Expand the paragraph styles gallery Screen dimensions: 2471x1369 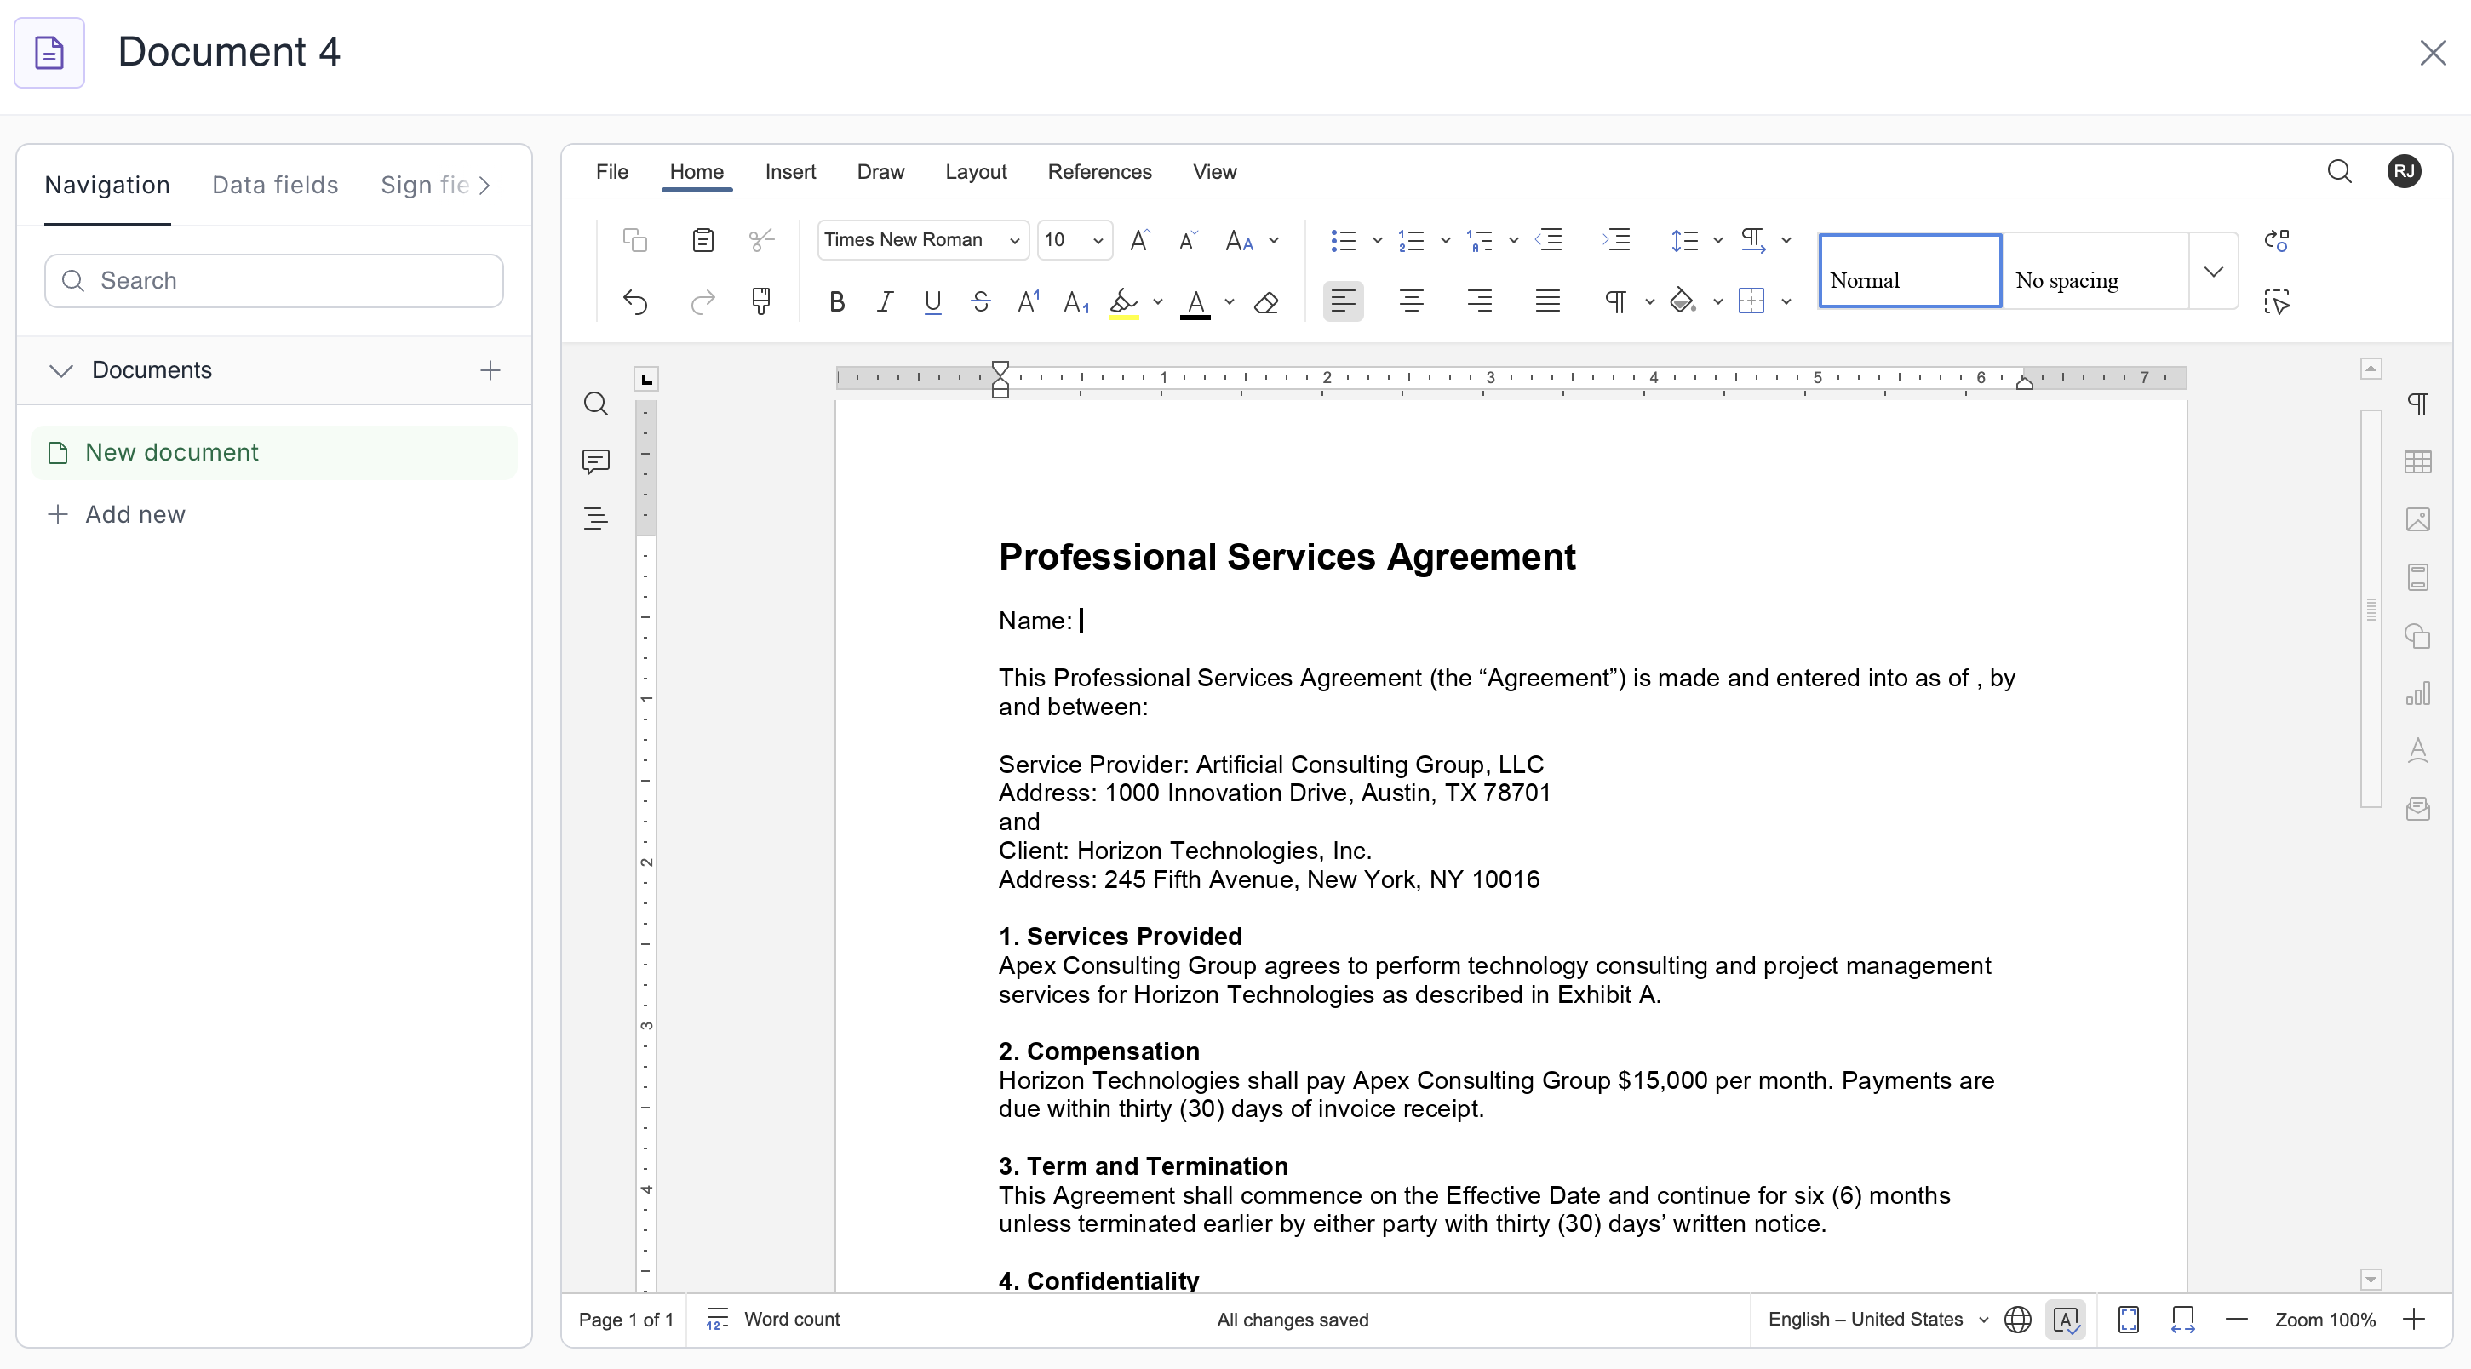[2213, 272]
